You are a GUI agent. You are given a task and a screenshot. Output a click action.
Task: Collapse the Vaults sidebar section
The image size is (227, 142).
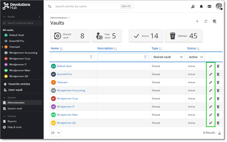point(4,17)
